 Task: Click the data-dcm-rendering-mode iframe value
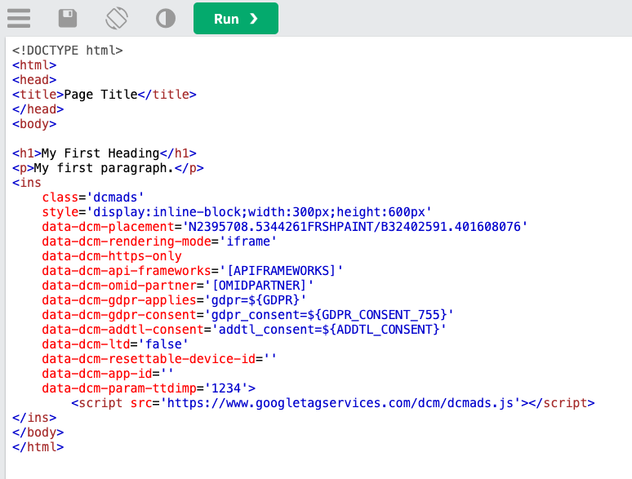tap(247, 242)
